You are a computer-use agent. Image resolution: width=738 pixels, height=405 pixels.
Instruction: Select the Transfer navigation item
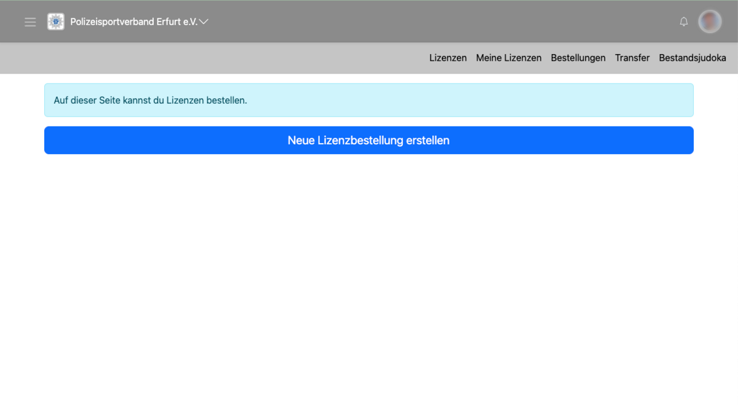click(x=632, y=58)
